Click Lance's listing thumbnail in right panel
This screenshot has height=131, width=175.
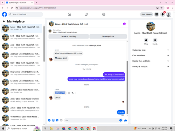(150, 26)
